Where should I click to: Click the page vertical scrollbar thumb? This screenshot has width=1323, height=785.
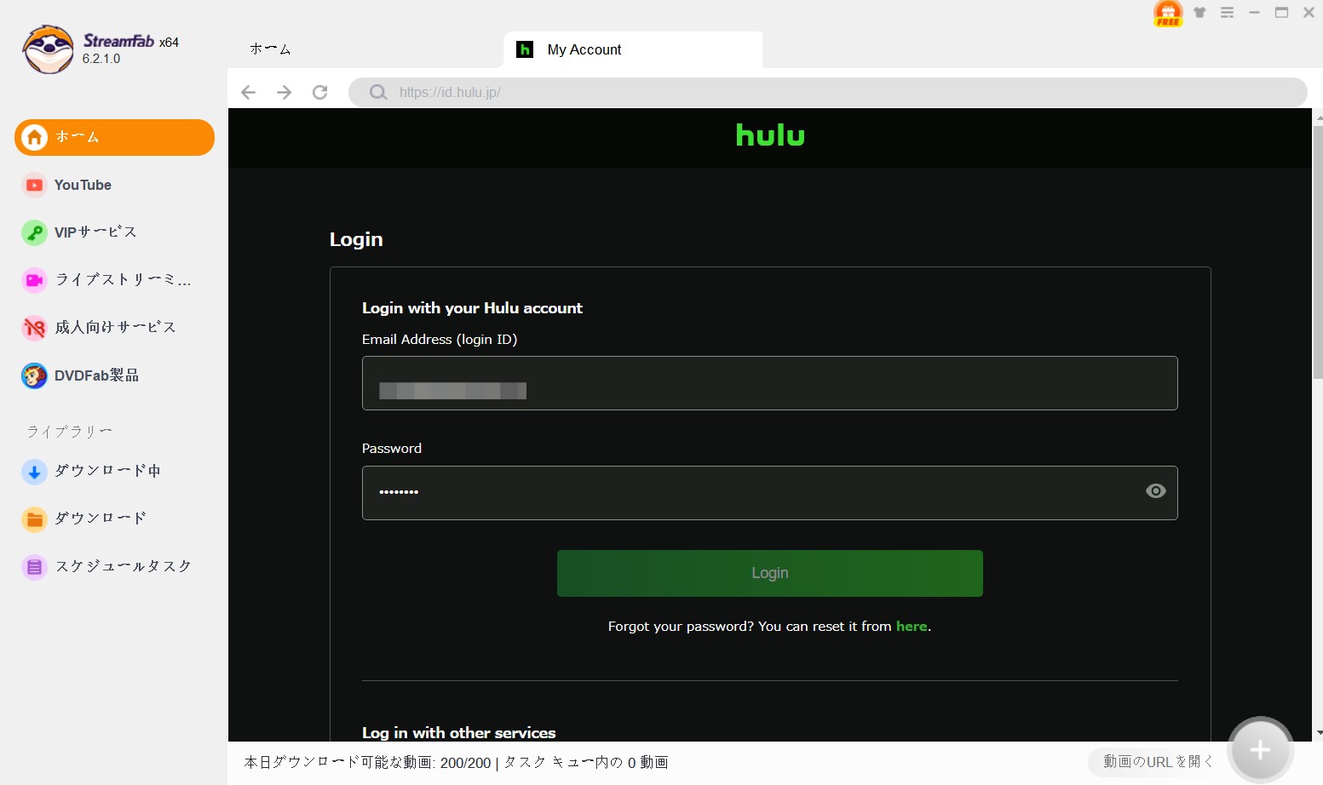(x=1318, y=252)
